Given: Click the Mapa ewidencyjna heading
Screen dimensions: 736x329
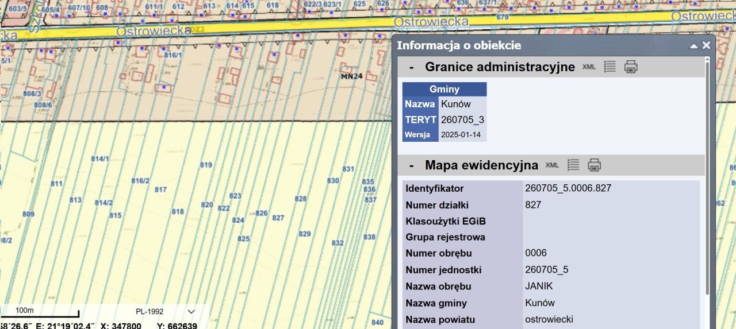Looking at the screenshot, I should pos(481,165).
